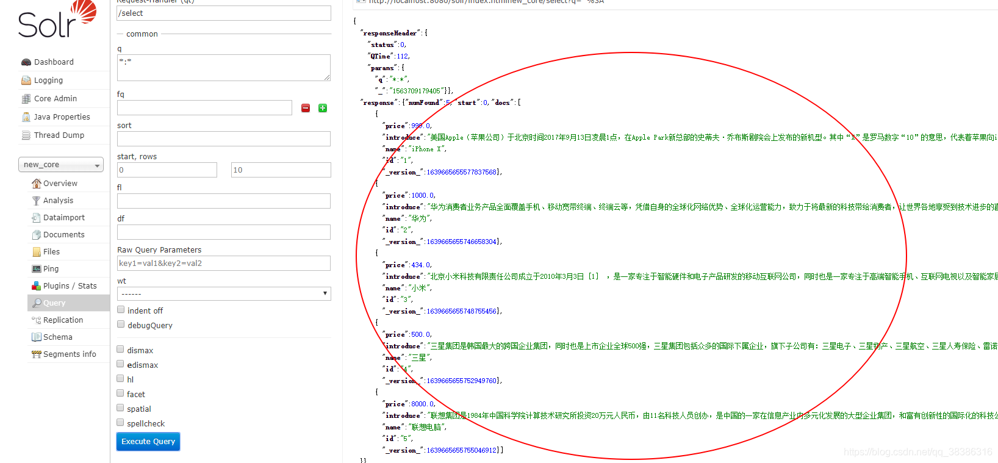
Task: Click the Logging notebook icon
Action: click(x=26, y=81)
